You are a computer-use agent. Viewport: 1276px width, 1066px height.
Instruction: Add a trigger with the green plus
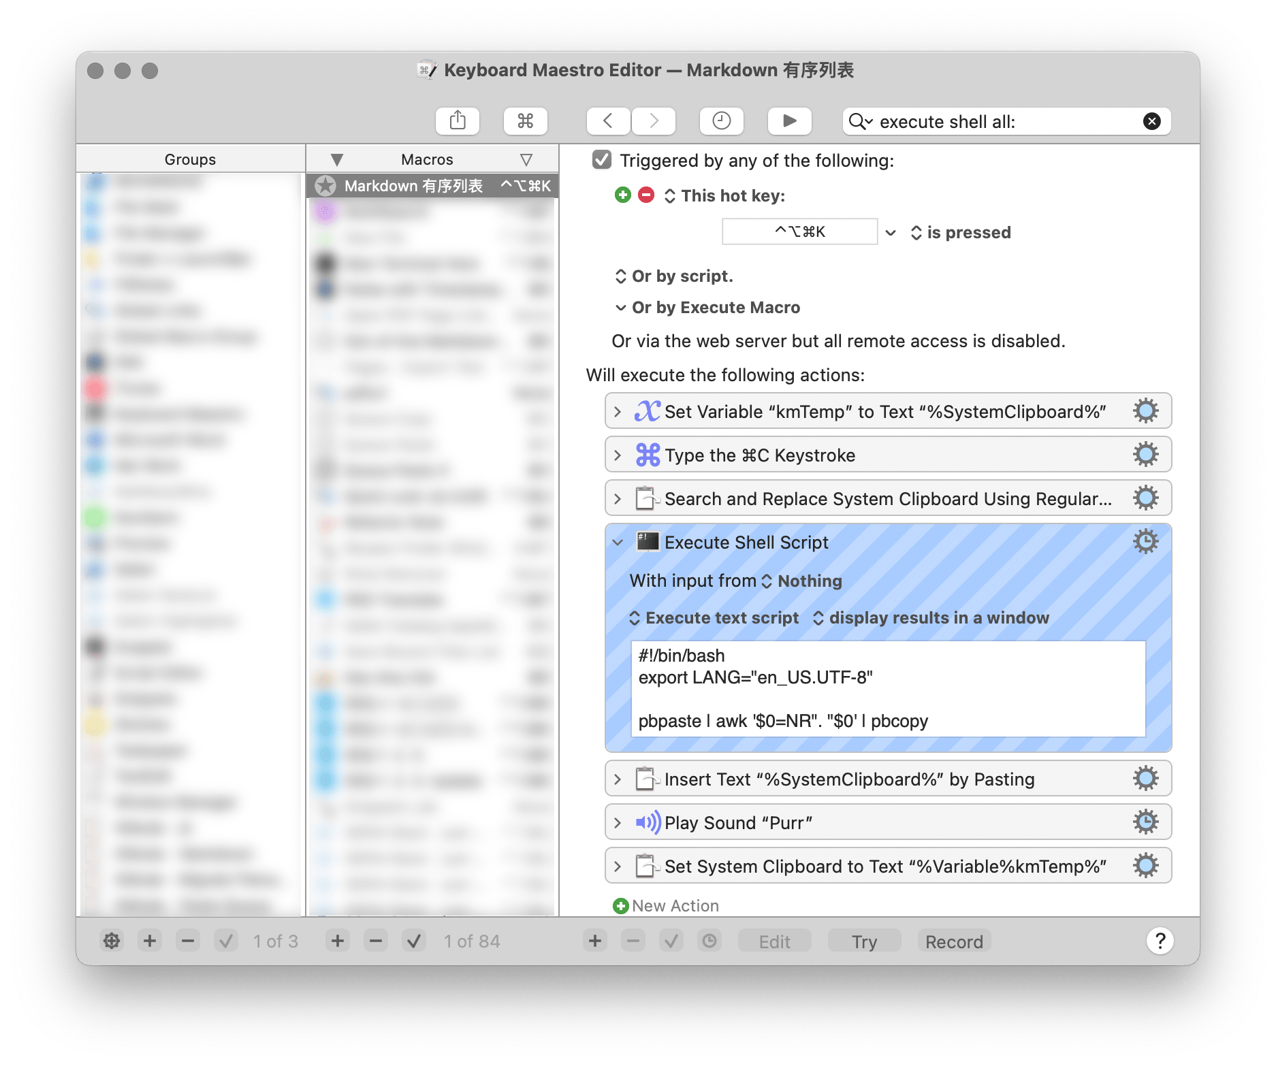pos(622,195)
